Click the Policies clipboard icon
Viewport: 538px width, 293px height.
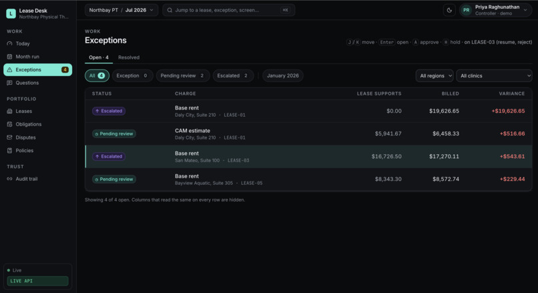click(x=9, y=150)
